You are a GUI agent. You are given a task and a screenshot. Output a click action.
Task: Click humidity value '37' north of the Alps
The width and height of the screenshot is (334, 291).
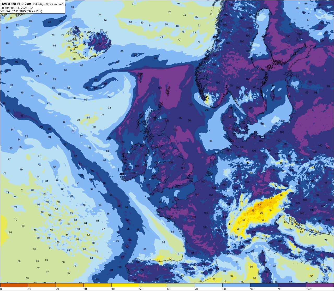(x=241, y=203)
